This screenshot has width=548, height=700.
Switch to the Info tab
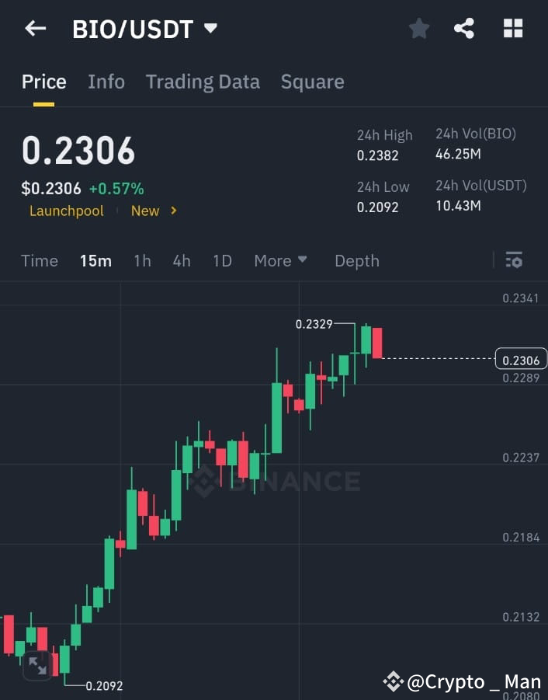click(x=106, y=82)
